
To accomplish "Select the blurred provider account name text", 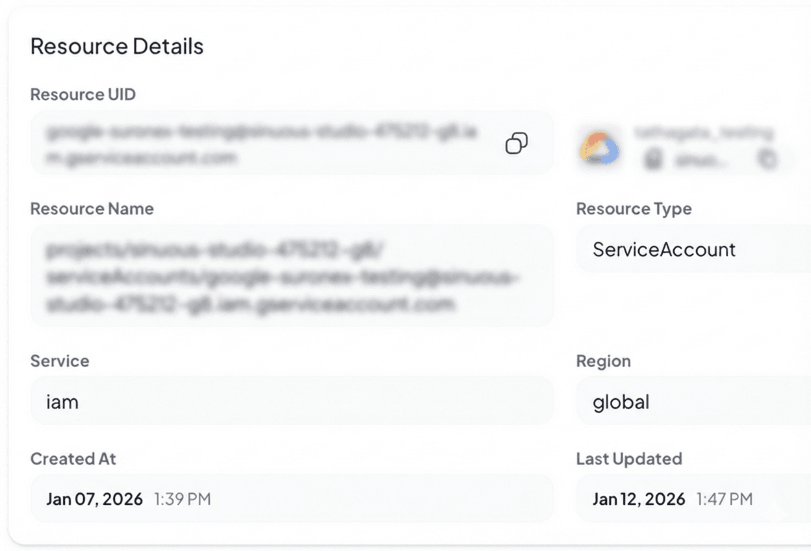I will click(x=704, y=133).
